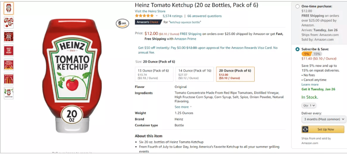
Task: Open the Qty quantity dropdown
Action: pos(309,105)
